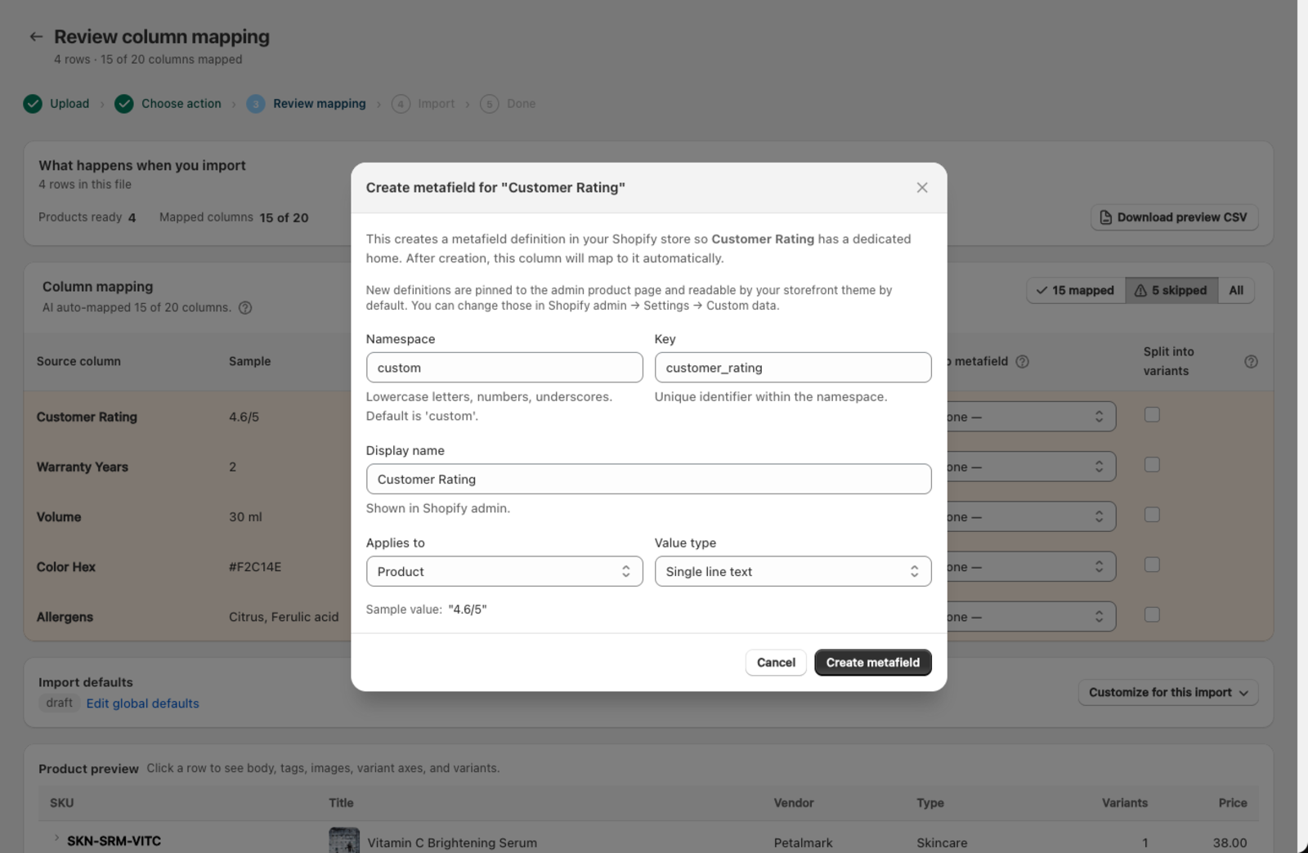Click the step 3 circle icon

(x=256, y=104)
